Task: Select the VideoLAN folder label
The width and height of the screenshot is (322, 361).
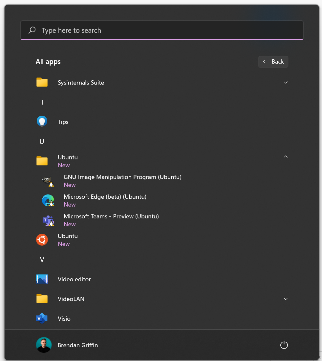Action: coord(71,299)
